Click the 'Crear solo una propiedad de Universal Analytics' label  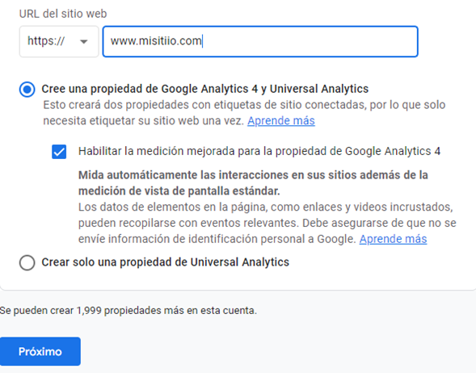pos(165,262)
